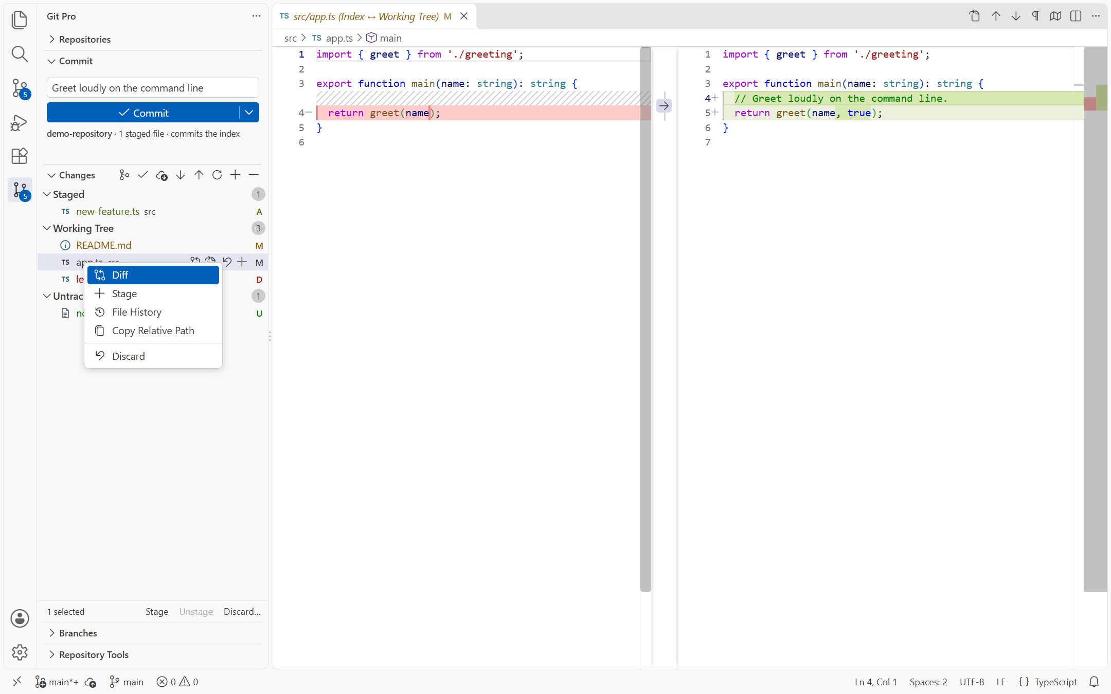This screenshot has height=694, width=1111.
Task: Click the push up-arrow icon in Changes header
Action: [199, 175]
